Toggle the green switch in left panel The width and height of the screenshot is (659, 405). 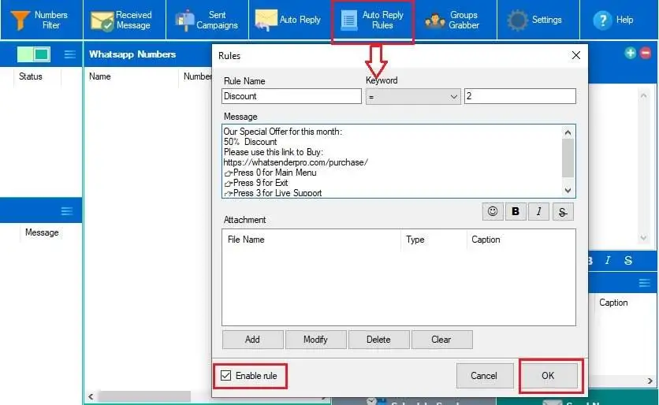(x=34, y=54)
